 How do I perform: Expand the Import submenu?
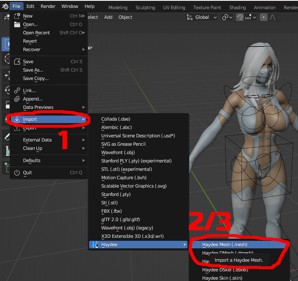[x=49, y=119]
